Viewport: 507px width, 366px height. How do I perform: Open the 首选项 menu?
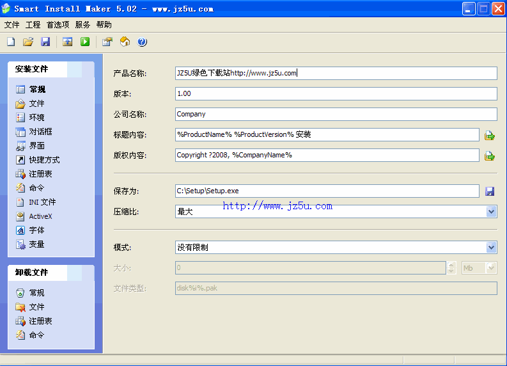58,24
